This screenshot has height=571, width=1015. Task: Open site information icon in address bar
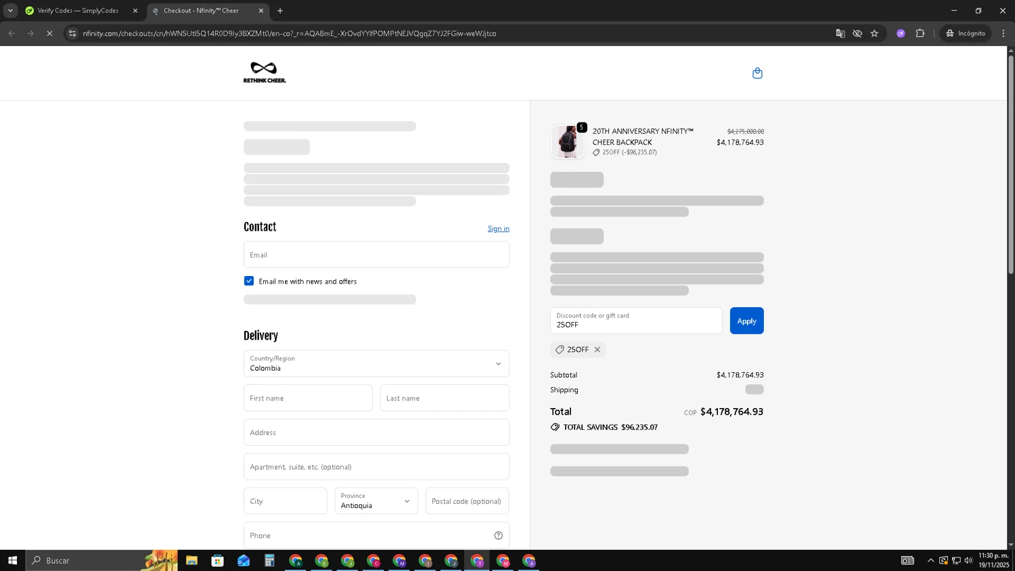[x=72, y=33]
